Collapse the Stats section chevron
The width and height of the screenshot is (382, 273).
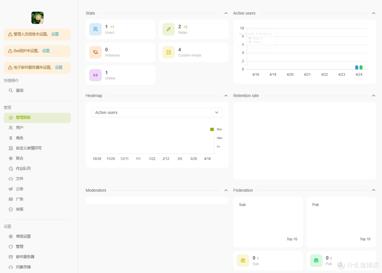tap(226, 13)
